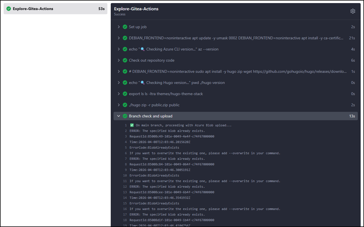Click the Explore-Gitea-Actions heading in the log panel

pos(136,9)
